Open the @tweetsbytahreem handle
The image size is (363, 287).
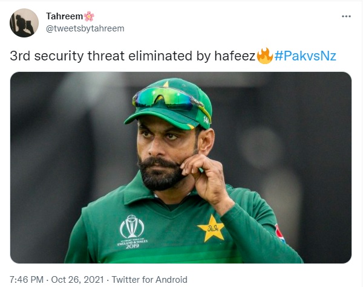(85, 28)
